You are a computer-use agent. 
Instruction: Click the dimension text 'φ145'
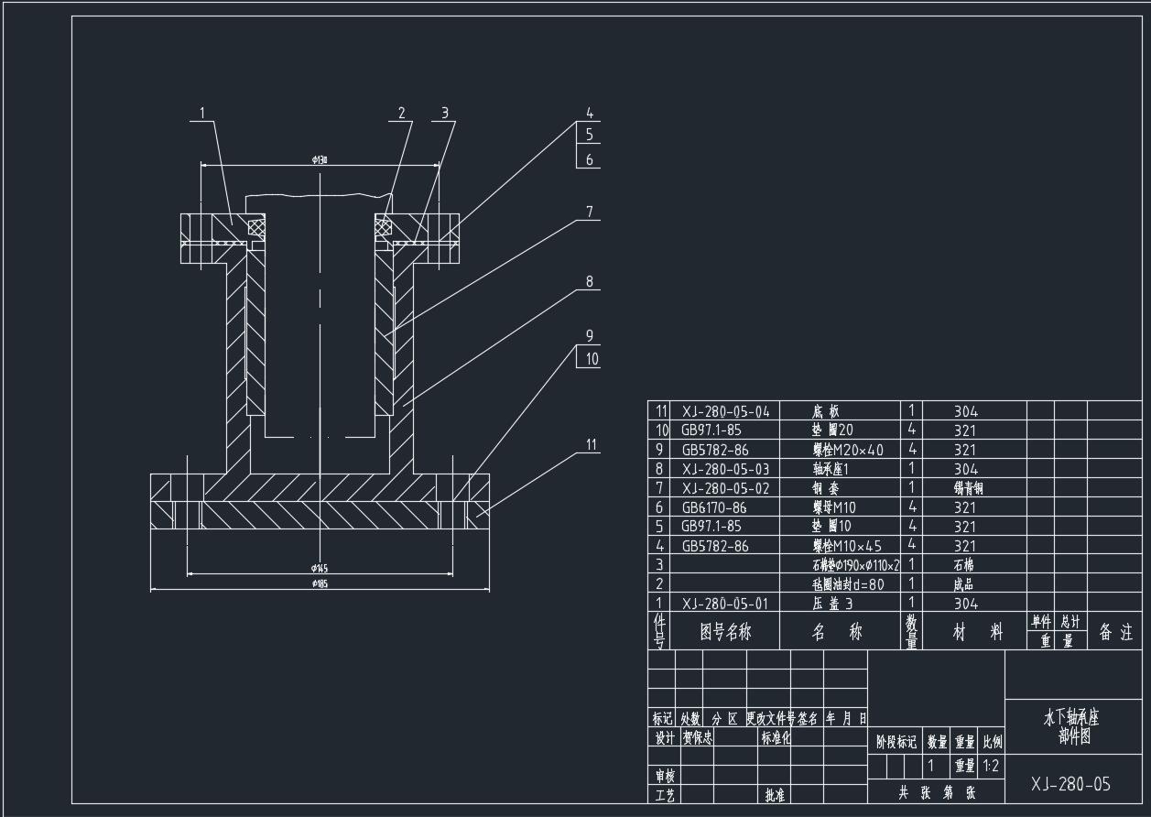point(320,569)
